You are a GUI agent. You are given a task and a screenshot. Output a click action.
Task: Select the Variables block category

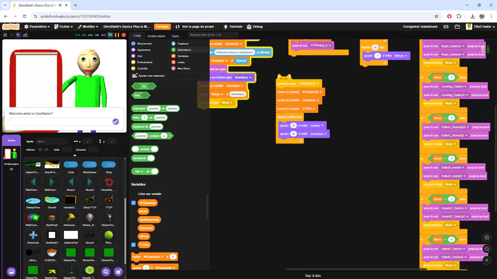(180, 56)
